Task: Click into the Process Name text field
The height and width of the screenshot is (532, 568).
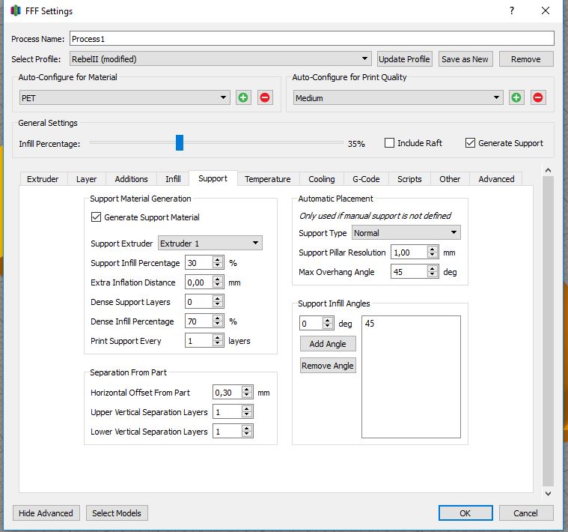Action: tap(311, 38)
